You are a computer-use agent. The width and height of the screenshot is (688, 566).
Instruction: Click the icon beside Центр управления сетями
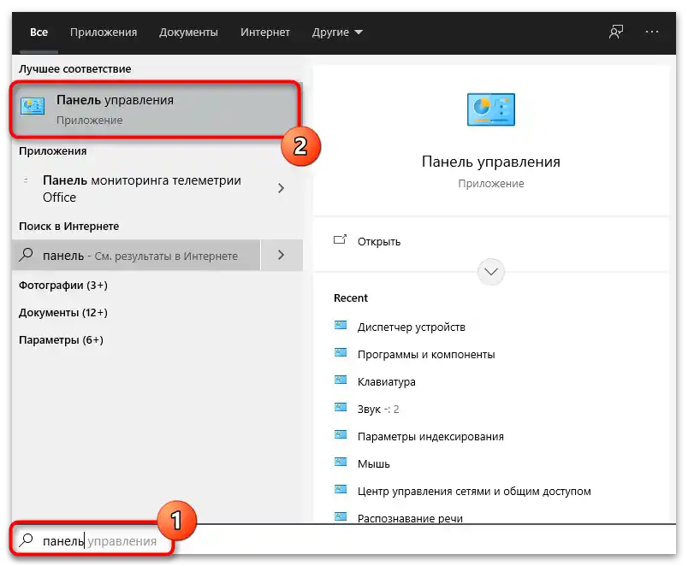point(341,490)
